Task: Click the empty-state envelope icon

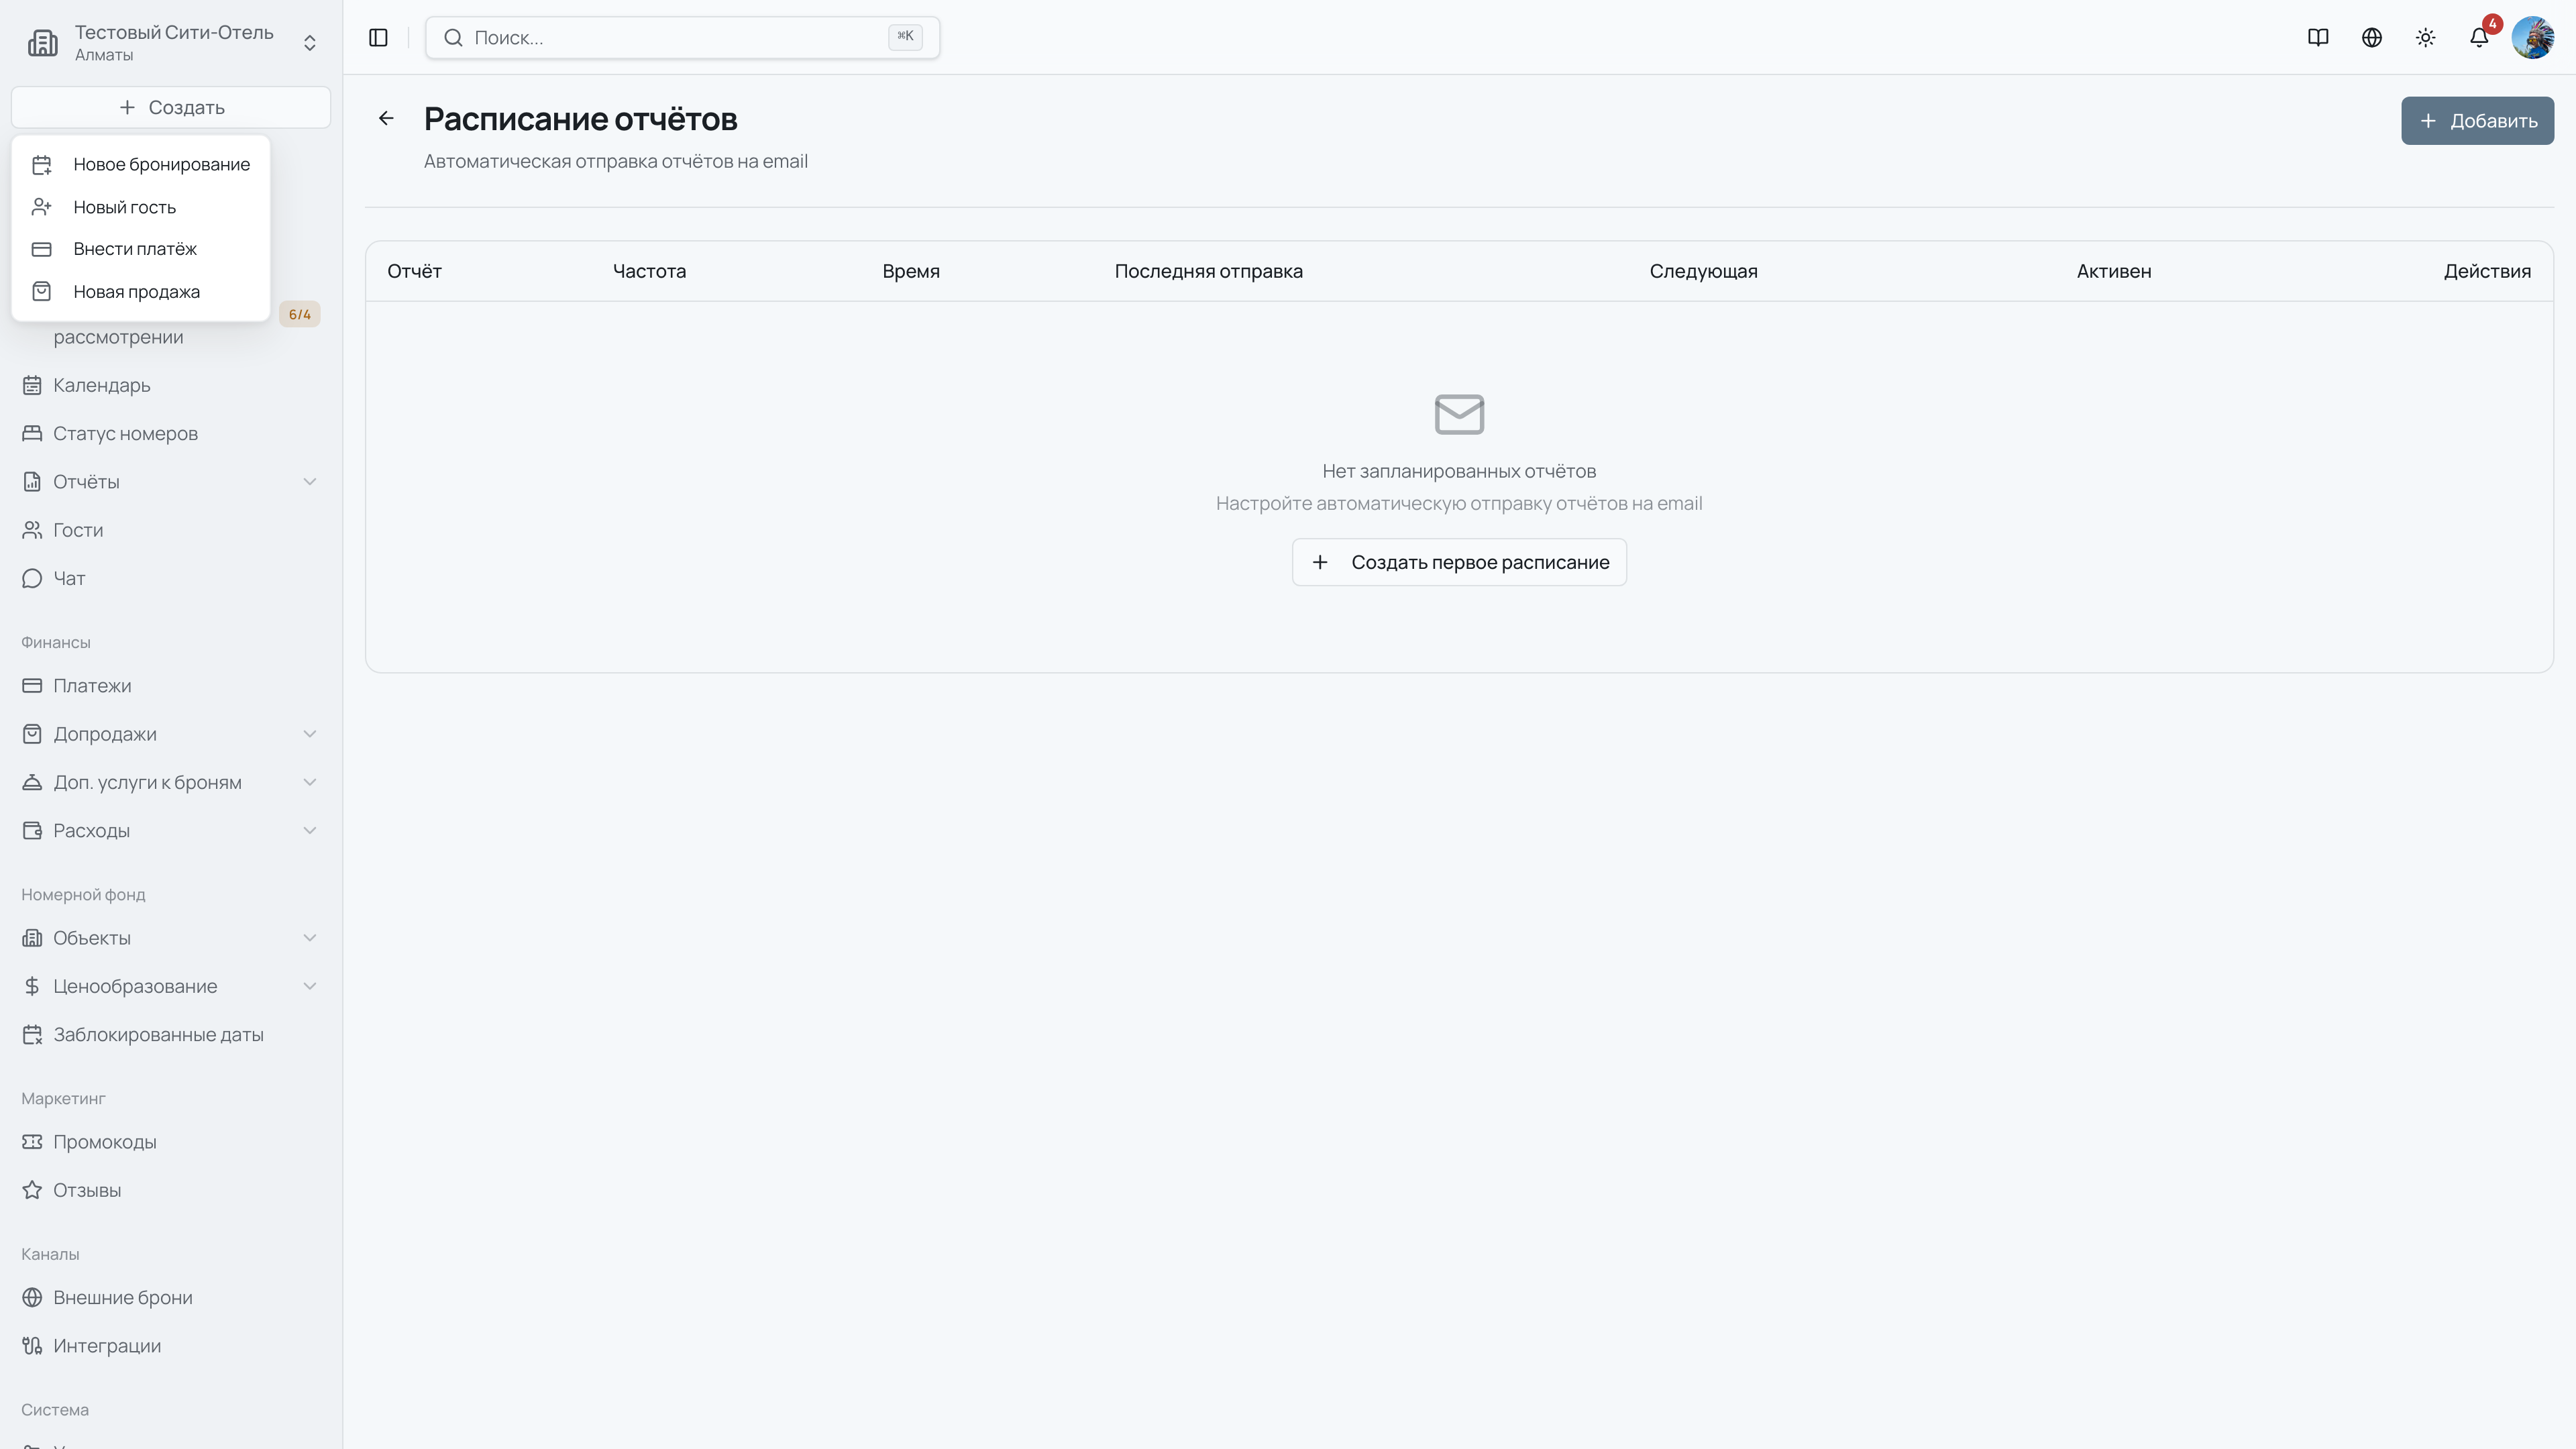Action: pos(1459,414)
